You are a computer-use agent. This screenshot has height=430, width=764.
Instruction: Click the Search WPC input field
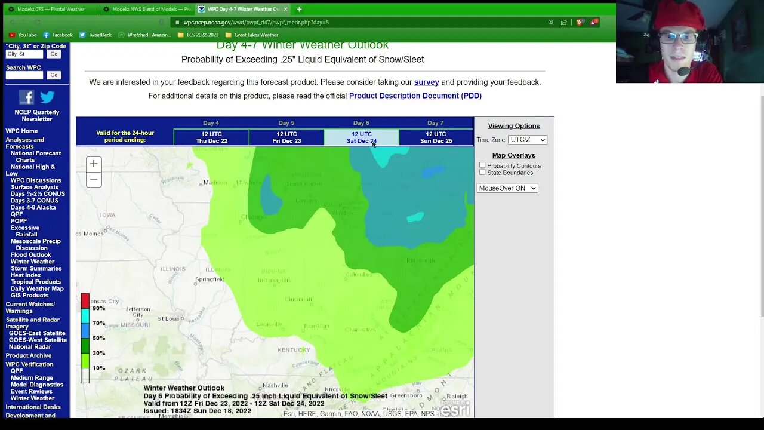click(x=24, y=75)
